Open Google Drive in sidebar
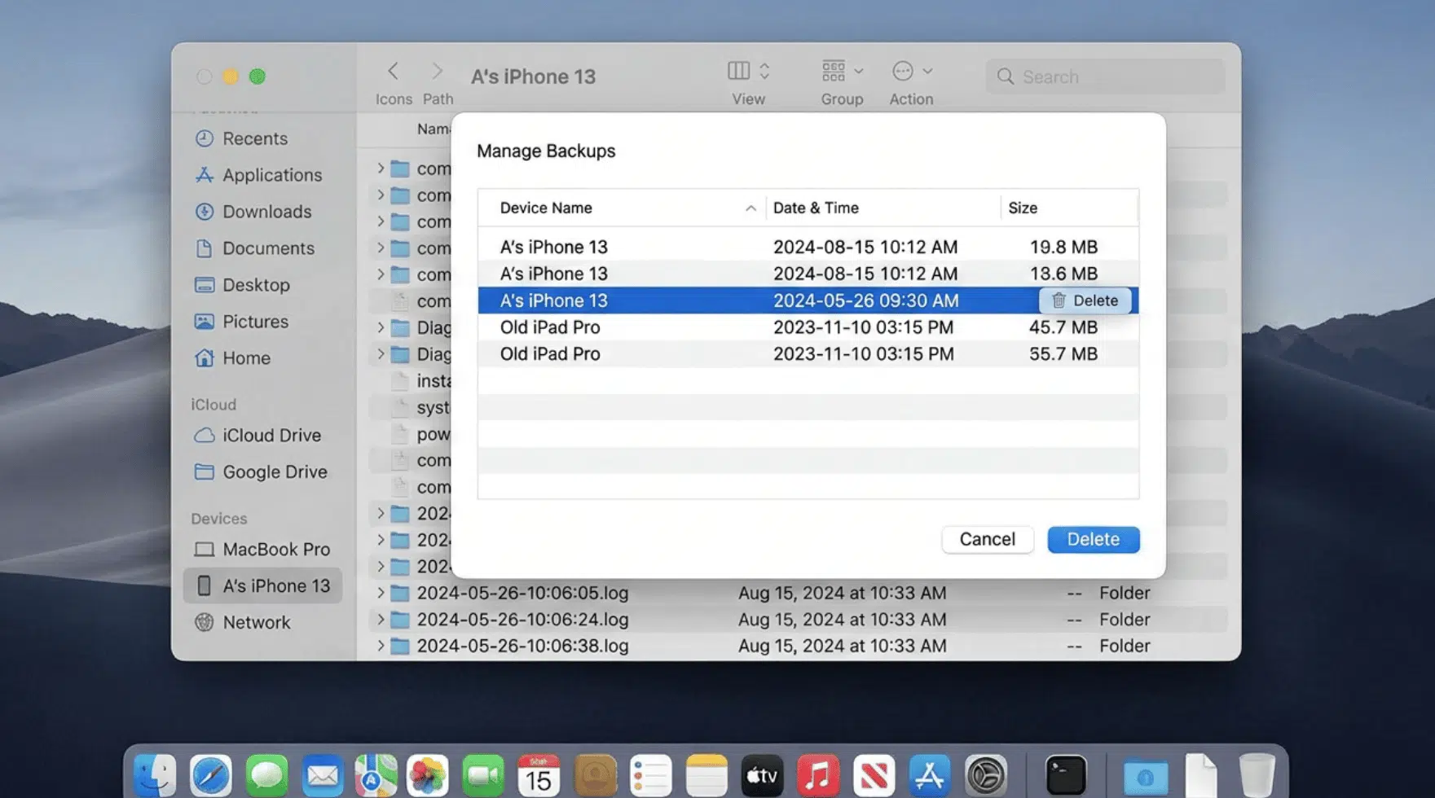Image resolution: width=1435 pixels, height=798 pixels. tap(261, 472)
